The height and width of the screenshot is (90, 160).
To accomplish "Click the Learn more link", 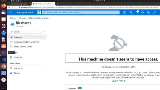I will [x=118, y=81].
